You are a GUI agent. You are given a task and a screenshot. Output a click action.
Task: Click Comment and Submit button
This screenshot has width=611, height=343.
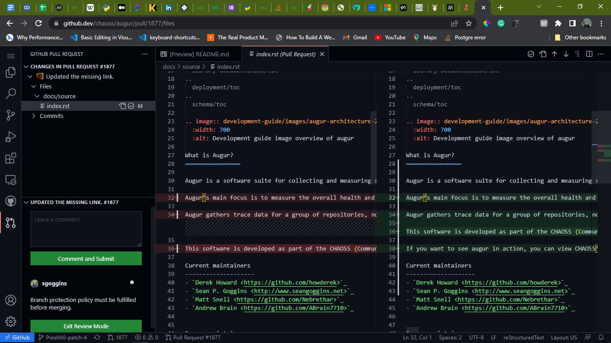click(86, 259)
